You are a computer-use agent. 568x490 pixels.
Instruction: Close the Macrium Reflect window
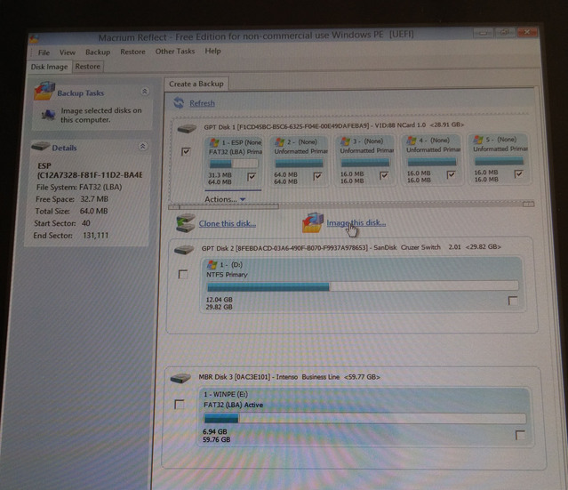click(527, 32)
